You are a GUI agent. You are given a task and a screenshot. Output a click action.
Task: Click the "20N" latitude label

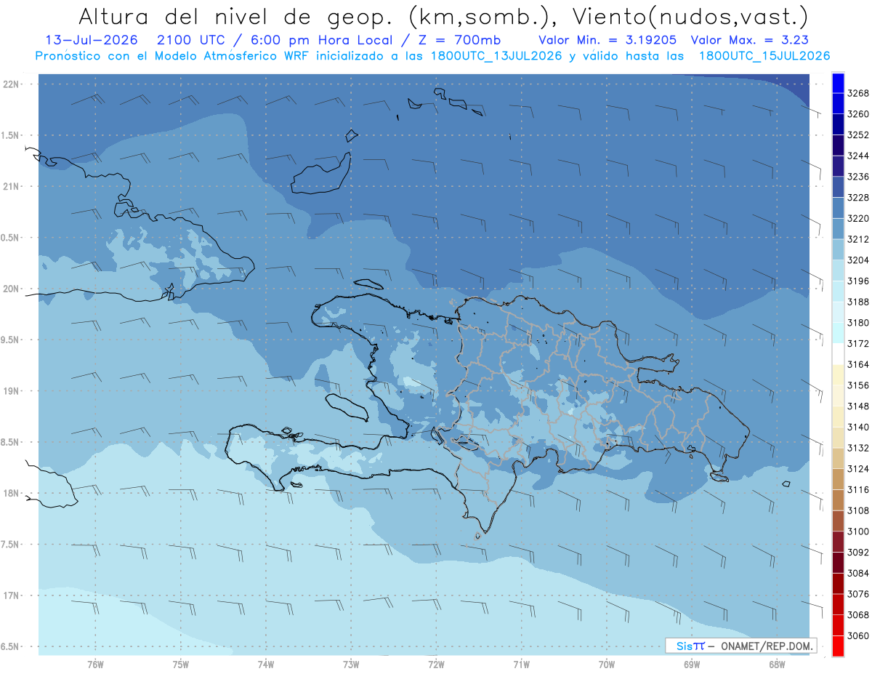pos(11,289)
